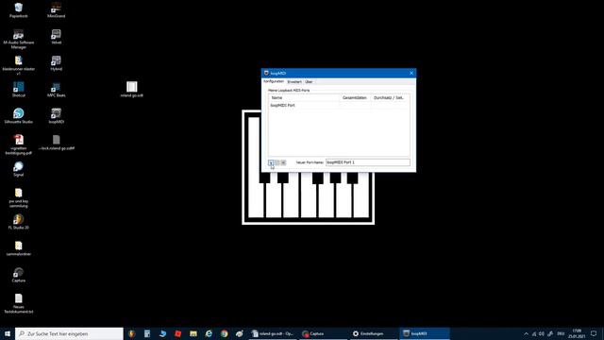604x340 pixels.
Task: Click the loopMIDI title bar icon
Action: (x=266, y=73)
